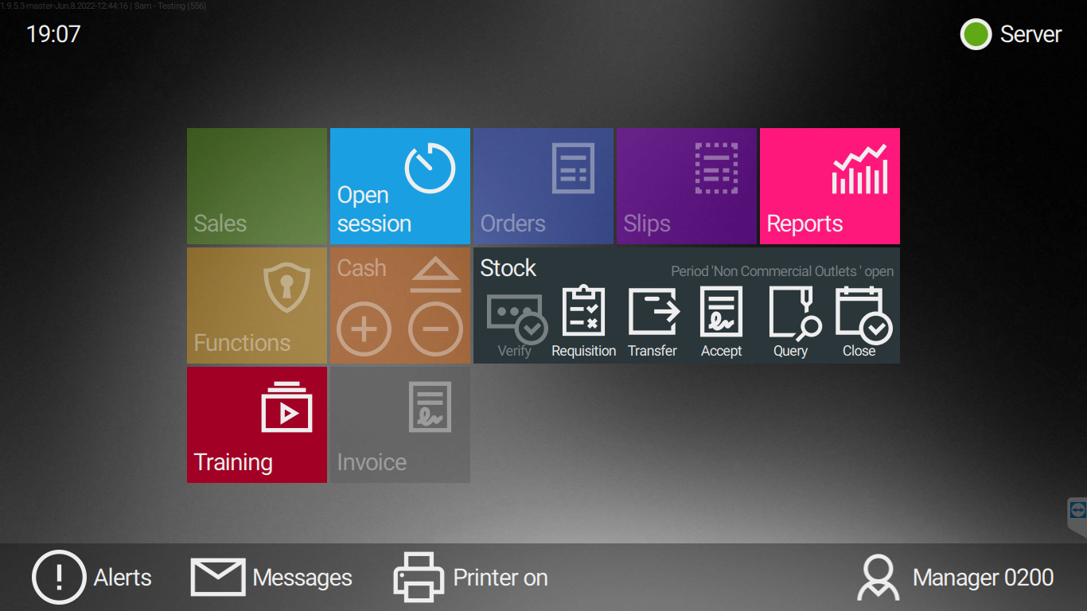Open the Reports tile
Screen dimensions: 1087x611
[x=829, y=186]
